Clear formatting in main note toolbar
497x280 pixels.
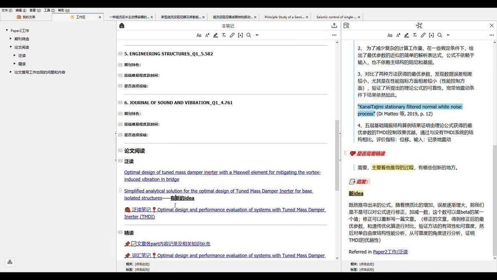point(224,35)
